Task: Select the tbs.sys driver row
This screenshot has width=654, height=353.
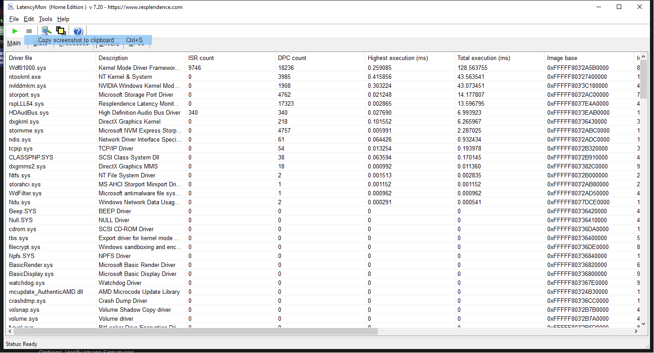Action: pos(323,238)
